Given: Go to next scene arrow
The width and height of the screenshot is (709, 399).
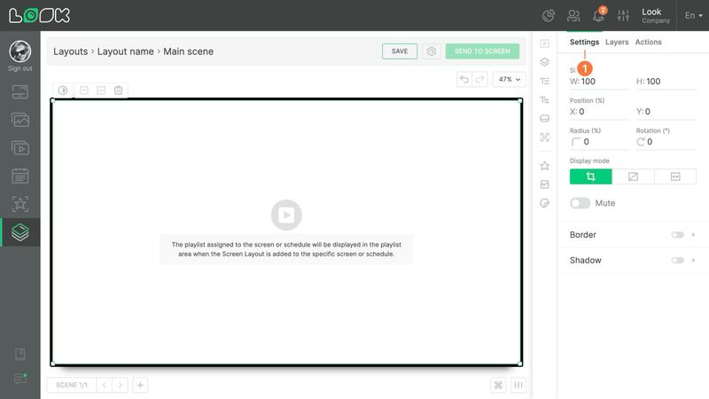Looking at the screenshot, I should (x=121, y=385).
